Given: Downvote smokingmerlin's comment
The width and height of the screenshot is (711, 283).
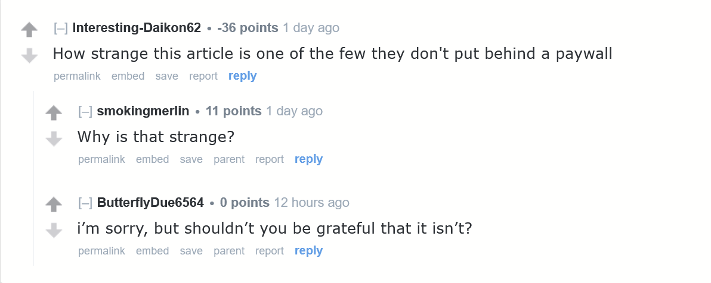Looking at the screenshot, I should pyautogui.click(x=54, y=139).
